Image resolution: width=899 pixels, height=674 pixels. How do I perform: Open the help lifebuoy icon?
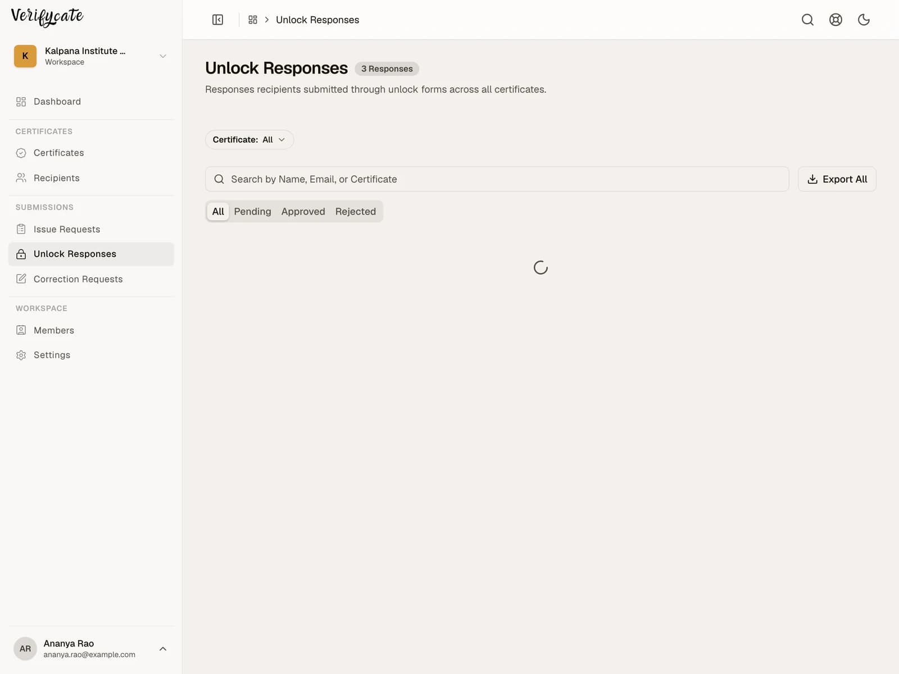coord(836,20)
